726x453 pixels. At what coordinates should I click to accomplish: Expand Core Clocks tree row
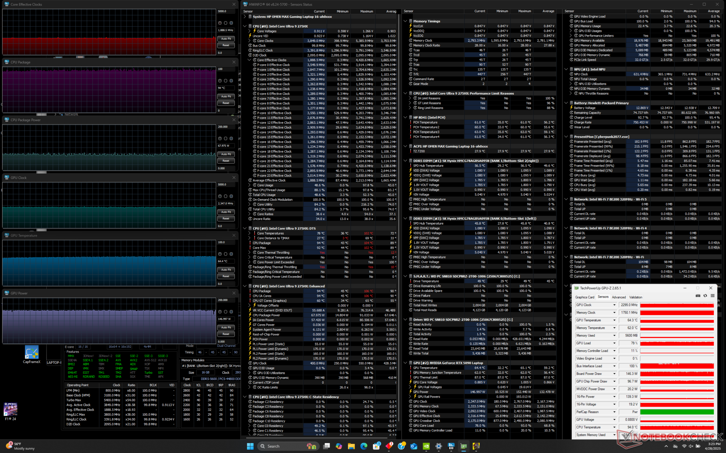coord(250,41)
